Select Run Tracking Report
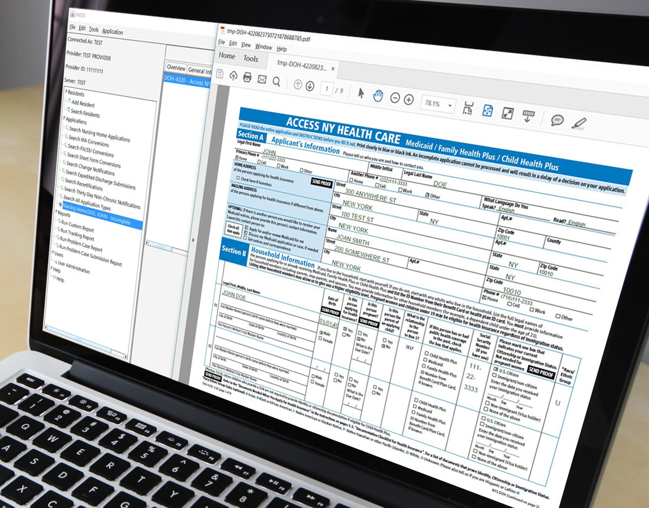 77,234
